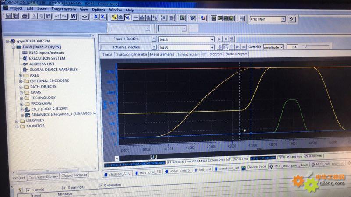Click the magnifier search icon in toolbar
This screenshot has width=351, height=197.
(x=183, y=18)
